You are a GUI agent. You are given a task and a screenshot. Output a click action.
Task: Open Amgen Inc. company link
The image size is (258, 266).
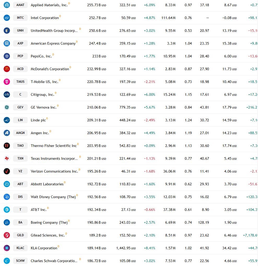(40, 133)
